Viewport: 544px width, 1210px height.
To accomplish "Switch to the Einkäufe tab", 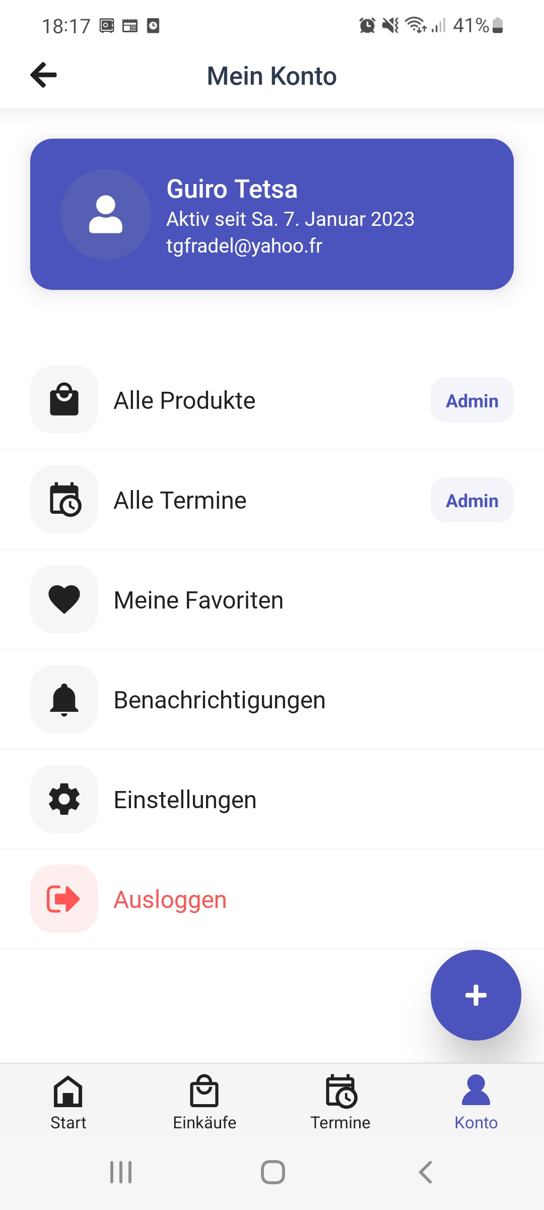I will coord(205,1103).
